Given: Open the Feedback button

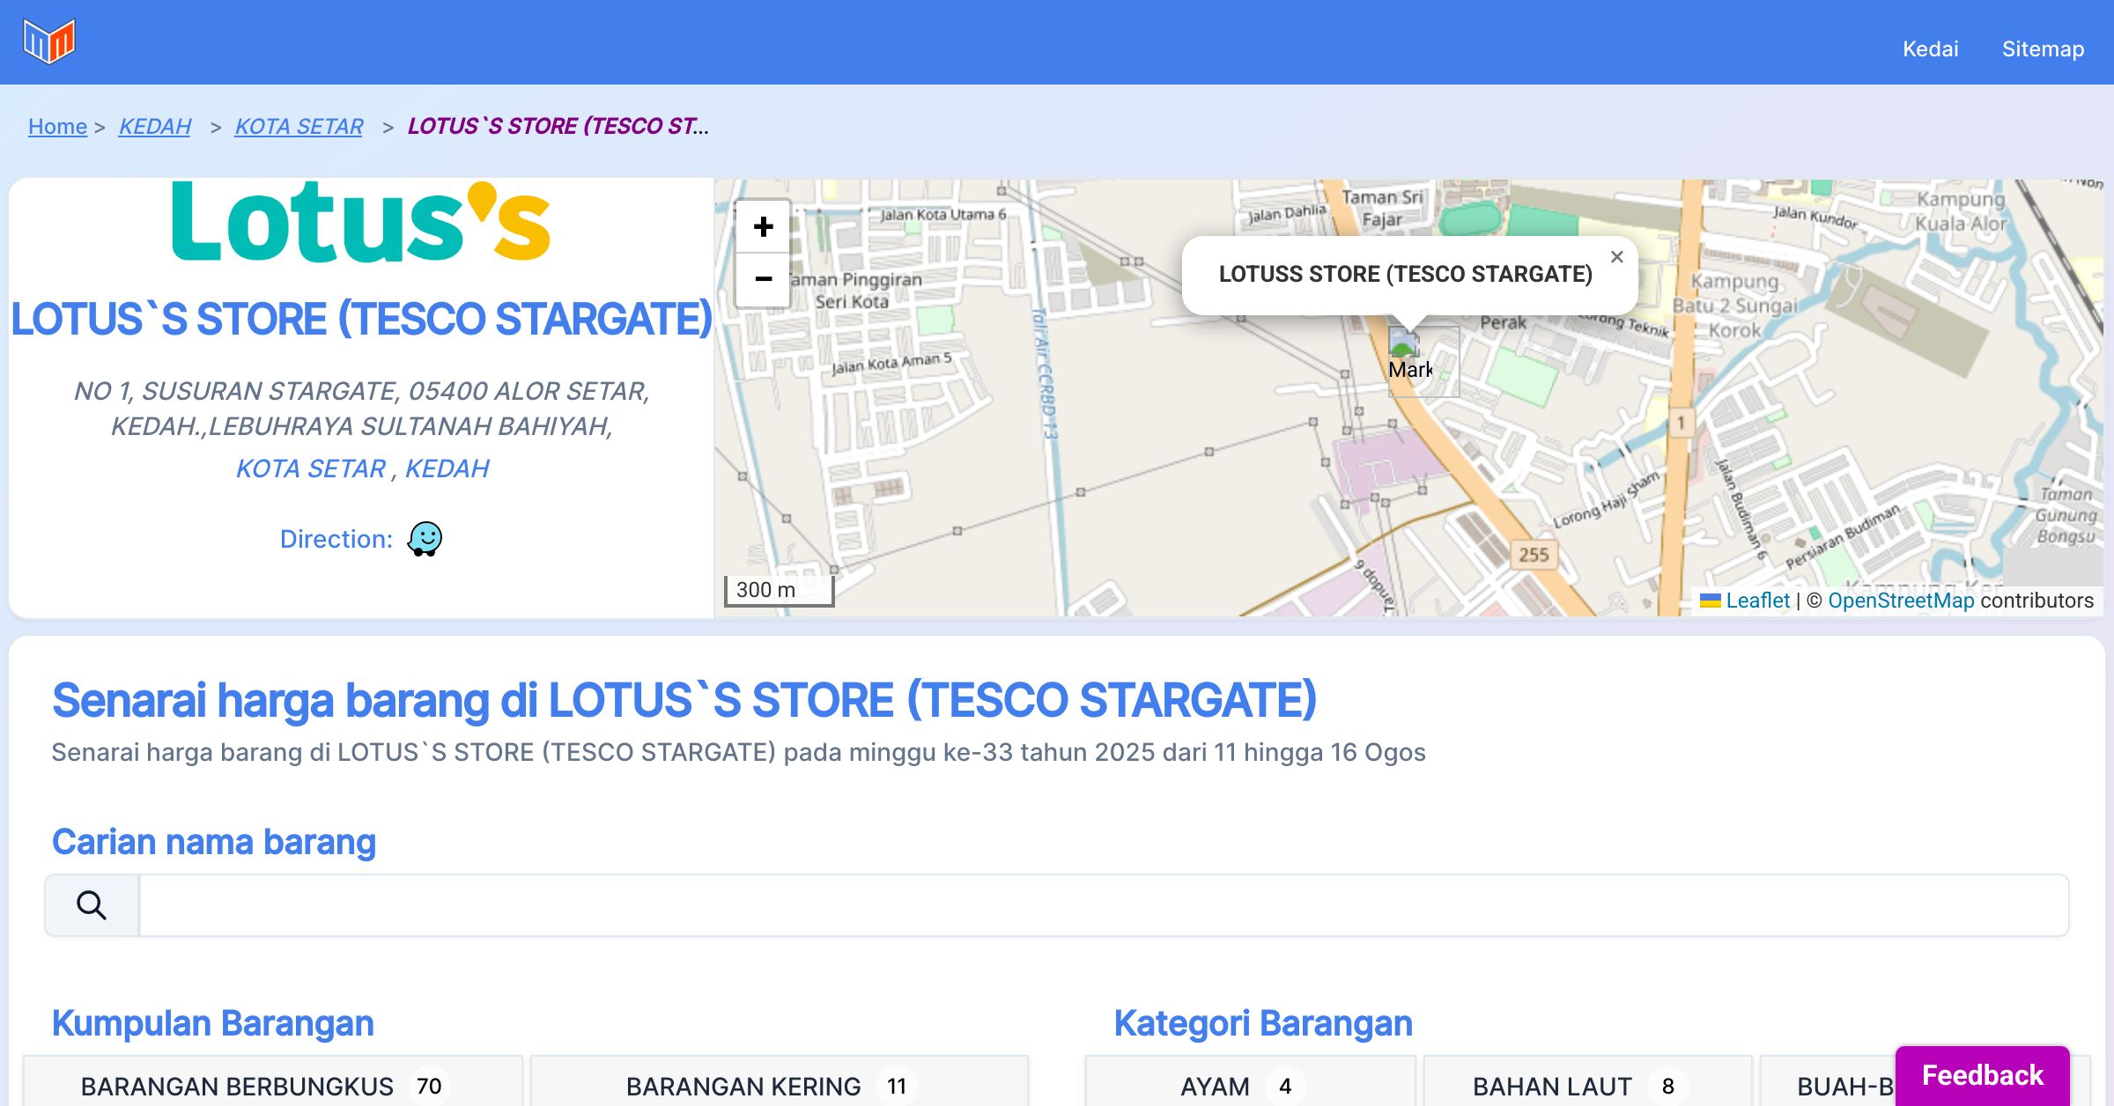Looking at the screenshot, I should pyautogui.click(x=1982, y=1074).
